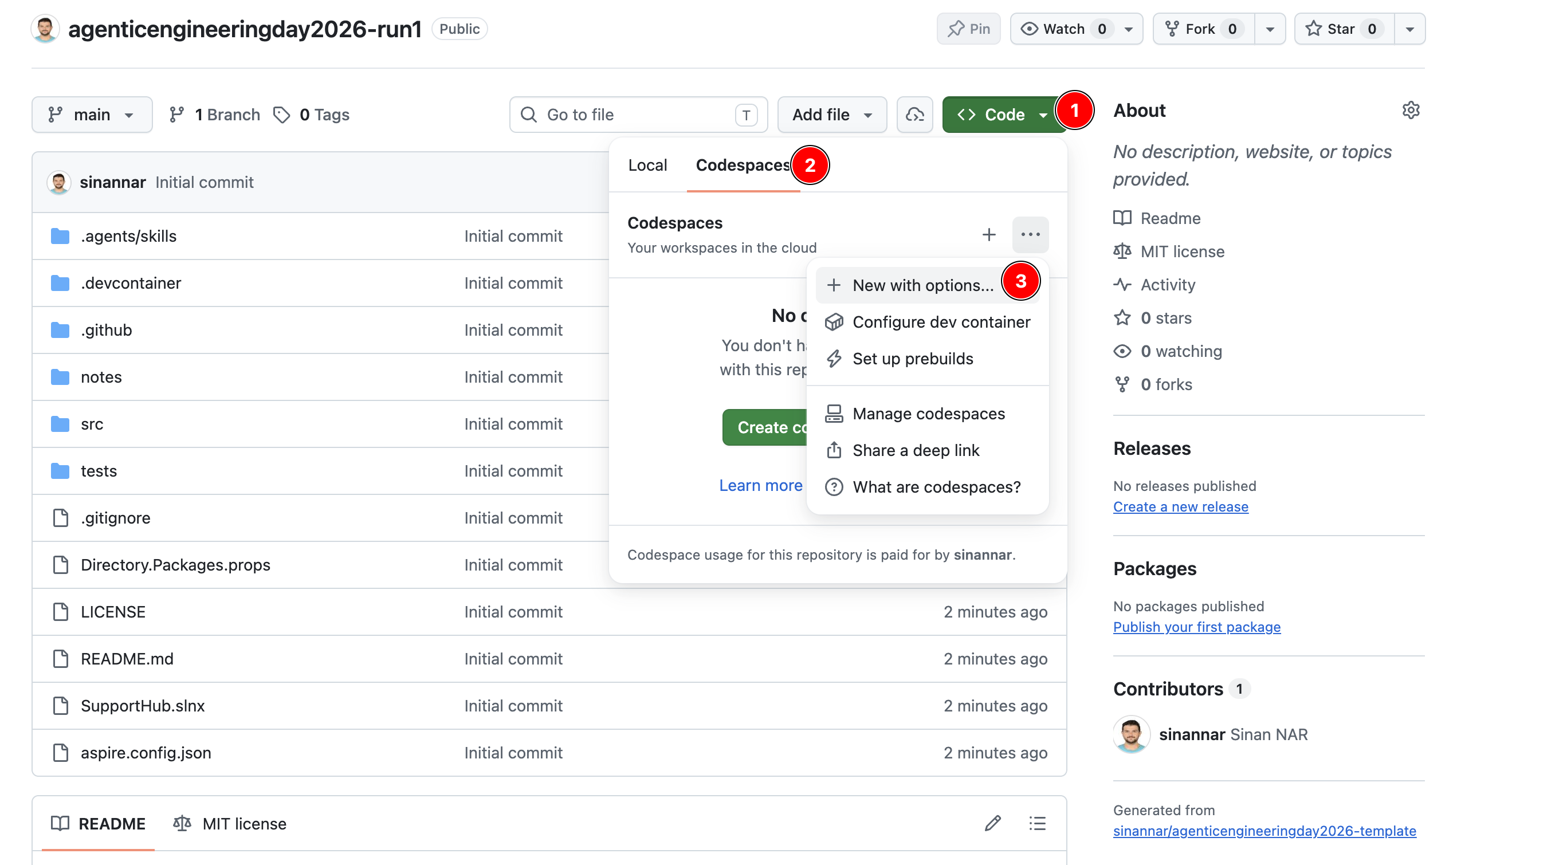
Task: Select the Codespaces tab
Action: 743,165
